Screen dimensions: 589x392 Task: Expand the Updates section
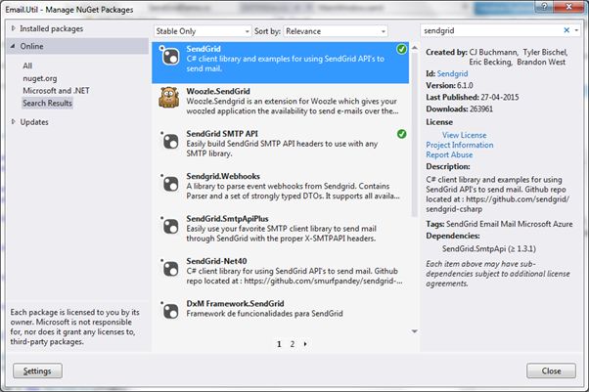pos(14,121)
